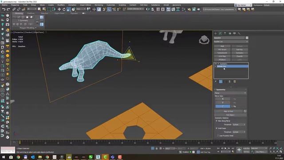This screenshot has width=284, height=160.
Task: Click the Redo arrow in main toolbar
Action: 8,9
